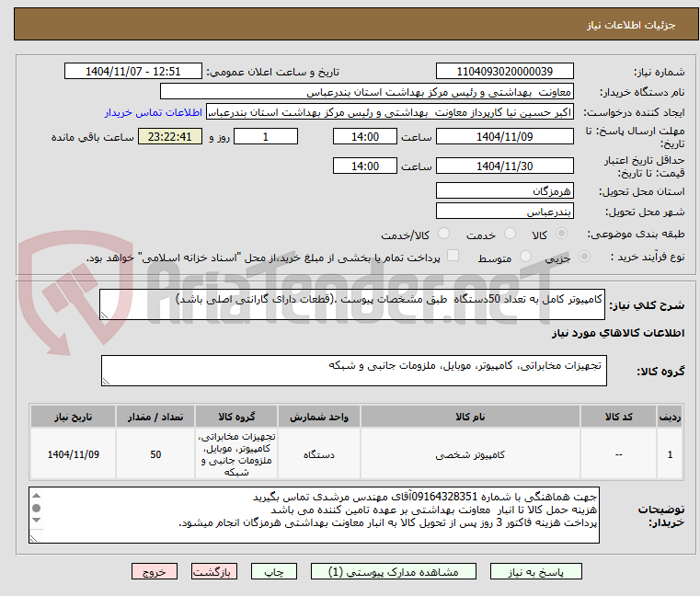Click the کد کالا column header

tap(618, 417)
